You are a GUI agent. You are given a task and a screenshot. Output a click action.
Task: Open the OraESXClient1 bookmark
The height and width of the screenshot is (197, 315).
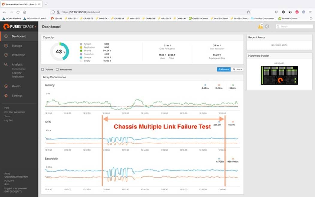[x=219, y=19]
